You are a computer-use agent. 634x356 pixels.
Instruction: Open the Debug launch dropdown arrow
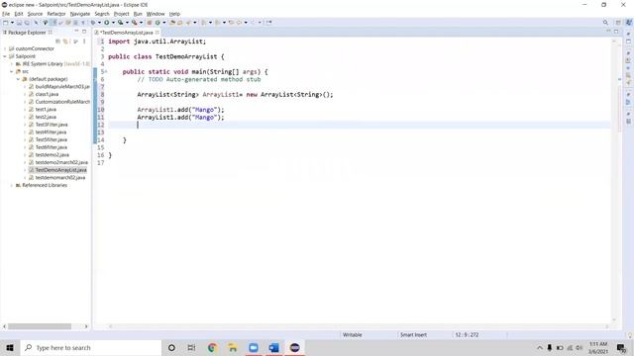(99, 23)
